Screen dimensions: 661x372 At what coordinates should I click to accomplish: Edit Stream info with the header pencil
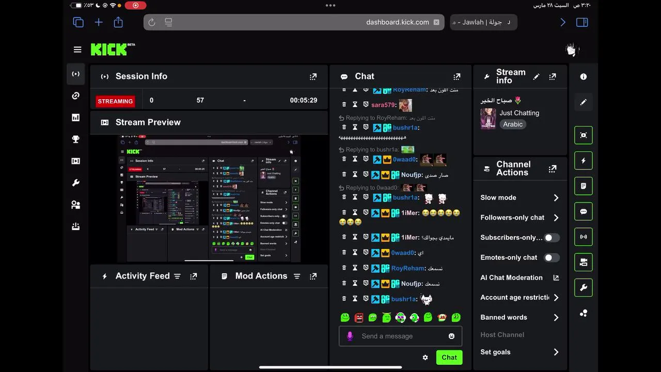coord(536,76)
